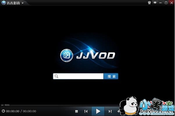
Task: Skip to the next track
Action: click(x=110, y=111)
